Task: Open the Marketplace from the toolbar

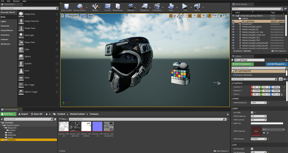Action: [x=118, y=7]
